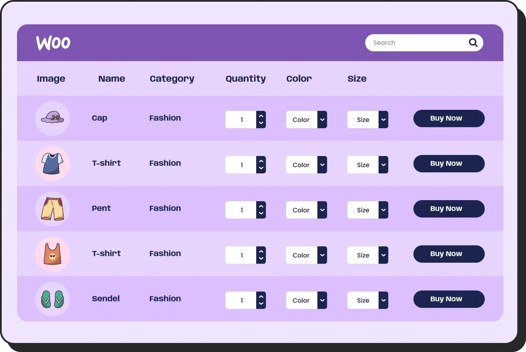
Task: Click the search magnifier icon
Action: (473, 43)
